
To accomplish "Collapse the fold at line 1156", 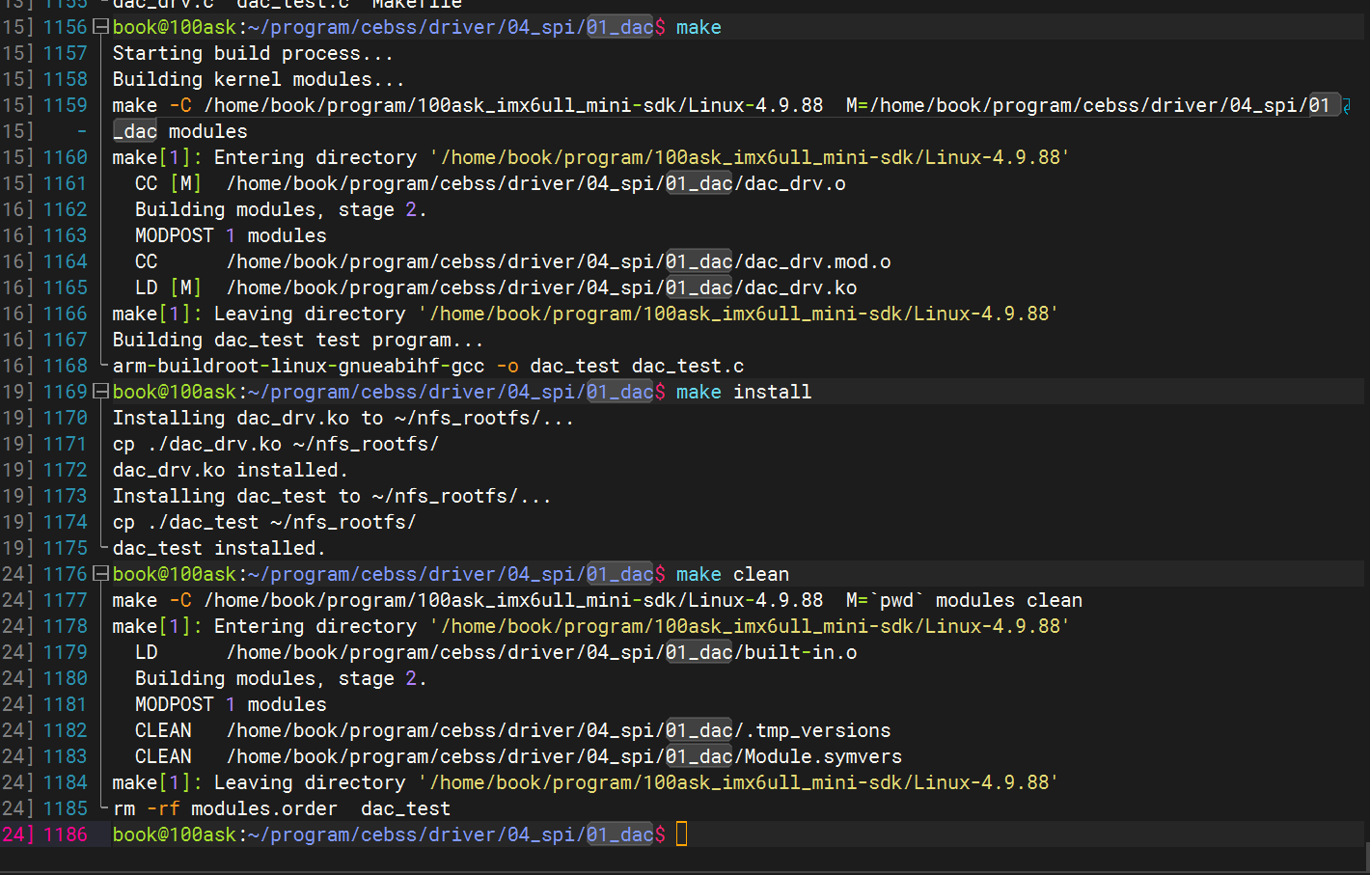I will click(100, 27).
